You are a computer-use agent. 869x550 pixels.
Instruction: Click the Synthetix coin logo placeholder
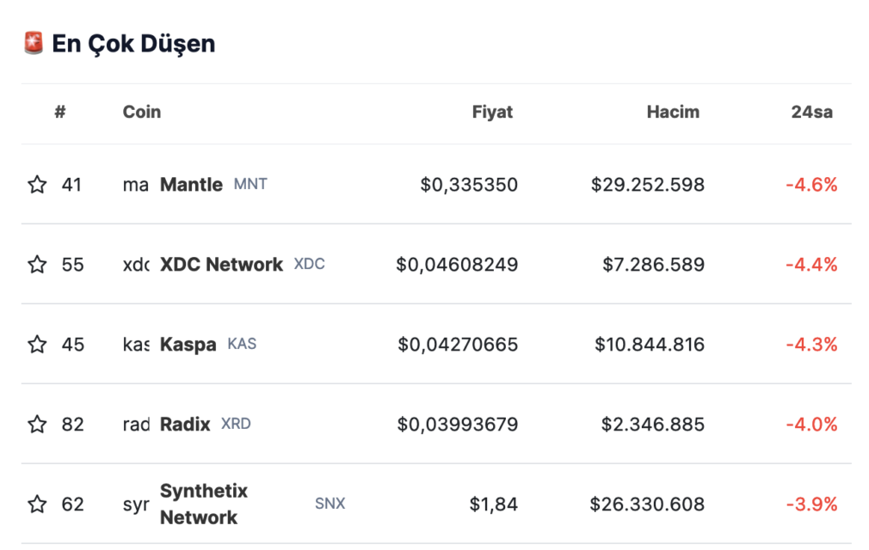point(136,504)
